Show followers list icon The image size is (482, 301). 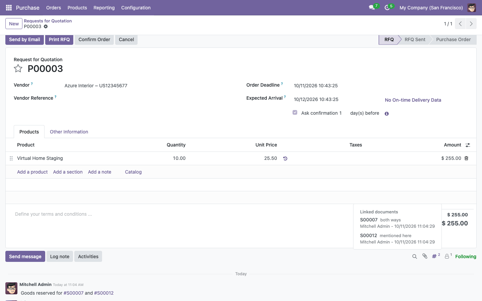pyautogui.click(x=448, y=256)
